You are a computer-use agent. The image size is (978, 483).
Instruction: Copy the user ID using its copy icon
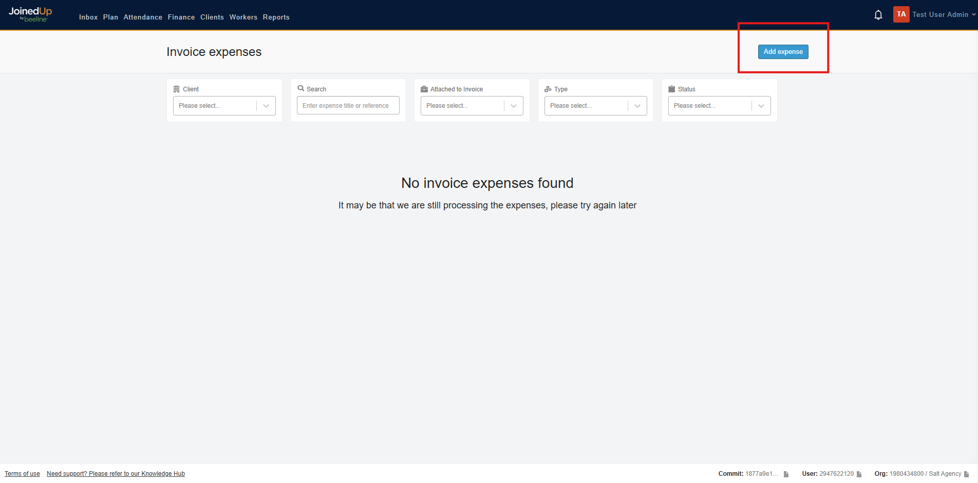(x=859, y=474)
